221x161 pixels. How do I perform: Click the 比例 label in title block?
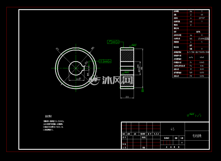coord(182,138)
